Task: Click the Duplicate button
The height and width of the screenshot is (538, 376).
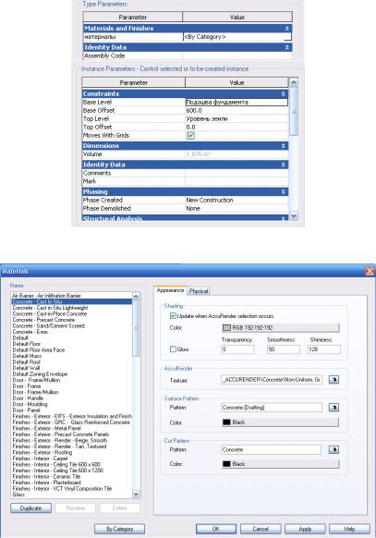Action: pyautogui.click(x=30, y=507)
